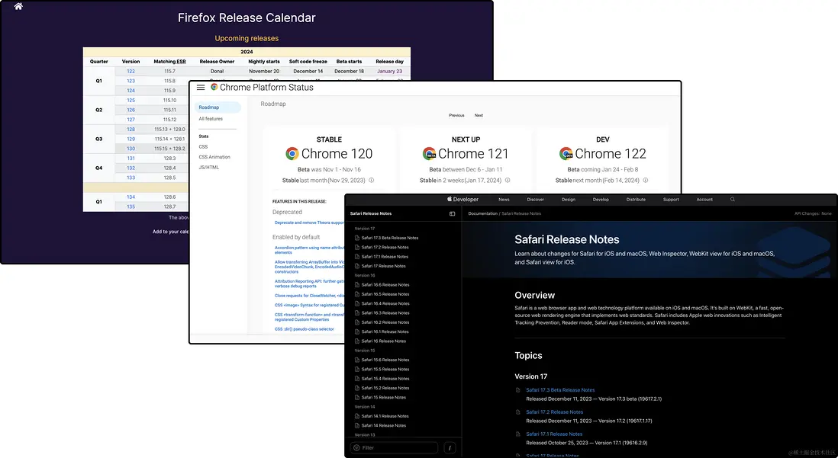
Task: Click Previous on the Chrome roadmap
Action: 456,115
